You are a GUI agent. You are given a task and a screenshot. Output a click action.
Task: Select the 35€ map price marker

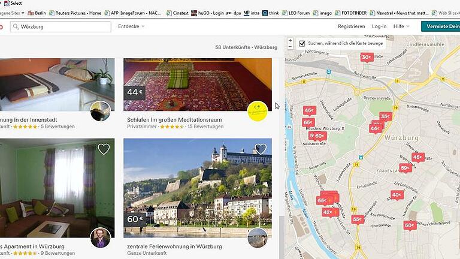pos(386,116)
